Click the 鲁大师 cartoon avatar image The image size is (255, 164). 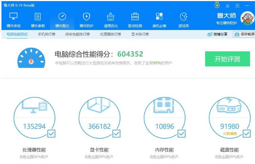(247, 18)
